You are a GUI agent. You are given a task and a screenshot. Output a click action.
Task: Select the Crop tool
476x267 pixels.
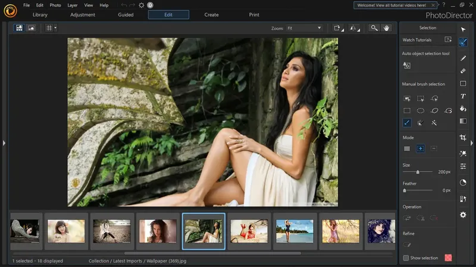pos(463,138)
